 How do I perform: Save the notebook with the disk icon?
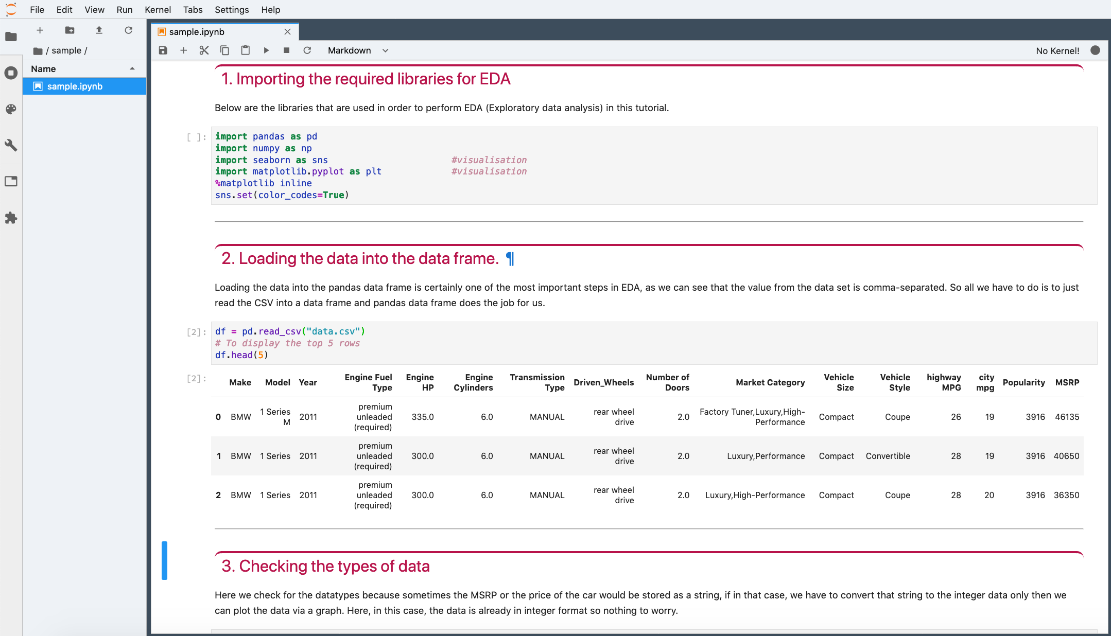[x=163, y=50]
